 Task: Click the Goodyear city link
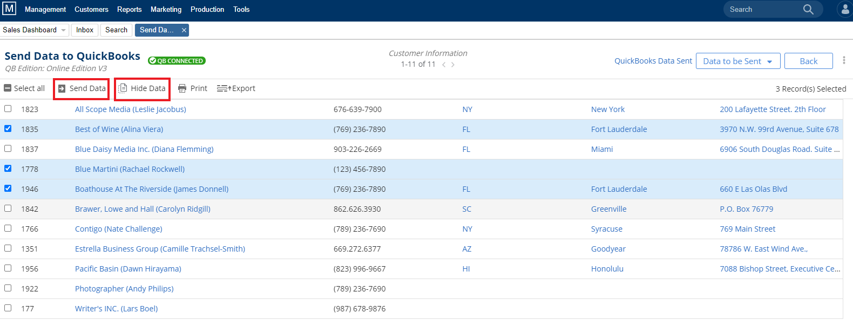point(608,249)
